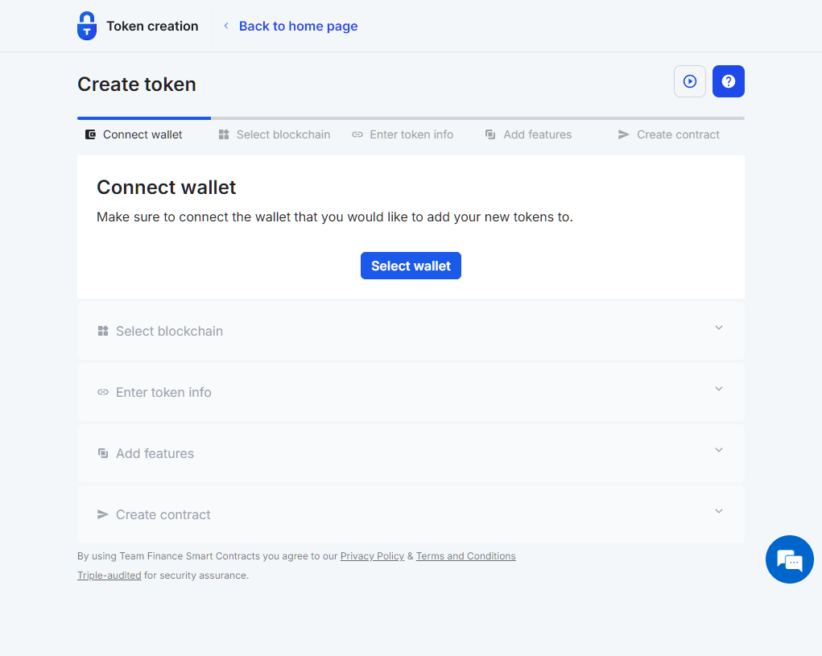Open the video tutorial play icon
This screenshot has height=656, width=822.
click(689, 81)
